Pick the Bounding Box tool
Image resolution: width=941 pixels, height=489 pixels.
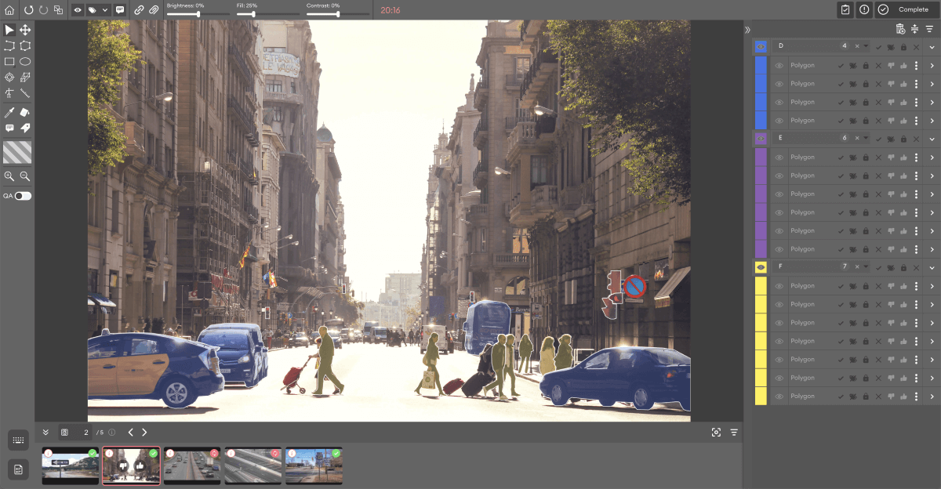(9, 60)
